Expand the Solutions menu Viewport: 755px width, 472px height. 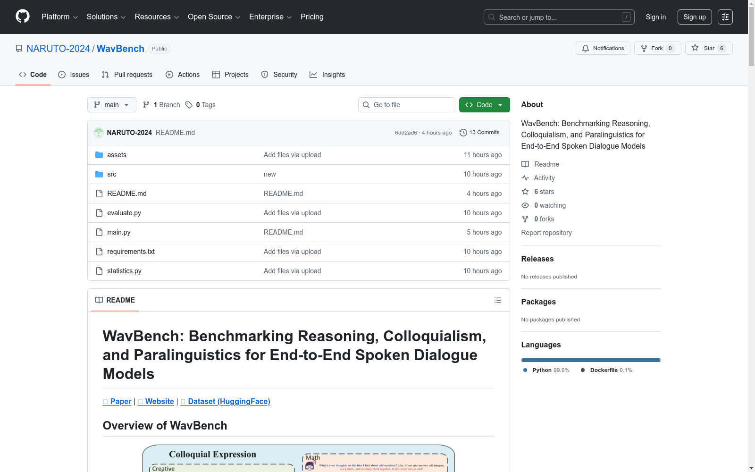pos(106,17)
